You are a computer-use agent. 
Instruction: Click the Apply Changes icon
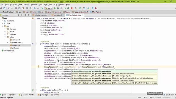(x=68, y=8)
